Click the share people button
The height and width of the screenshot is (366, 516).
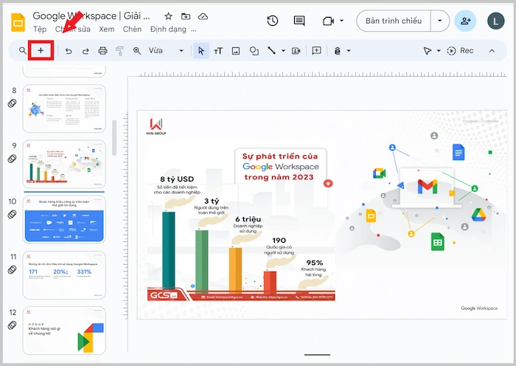click(x=465, y=21)
